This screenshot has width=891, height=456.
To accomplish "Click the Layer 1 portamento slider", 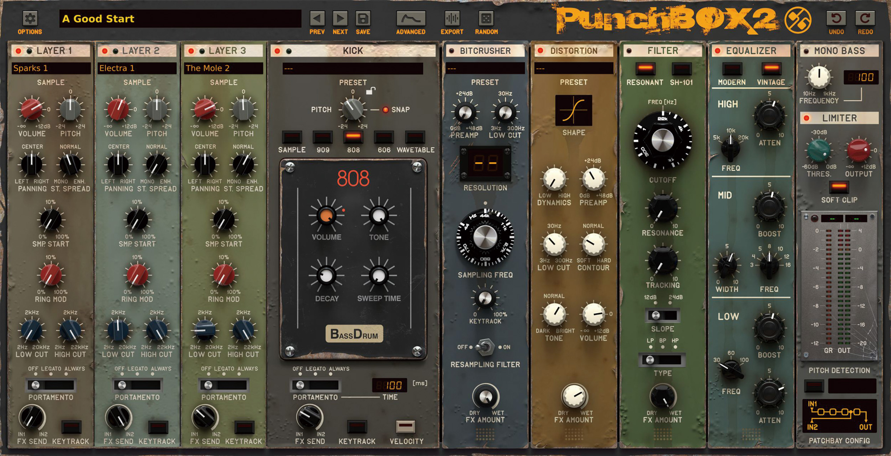I will 50,385.
